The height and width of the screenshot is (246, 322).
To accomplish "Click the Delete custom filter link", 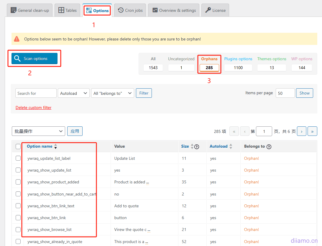I will [33, 108].
